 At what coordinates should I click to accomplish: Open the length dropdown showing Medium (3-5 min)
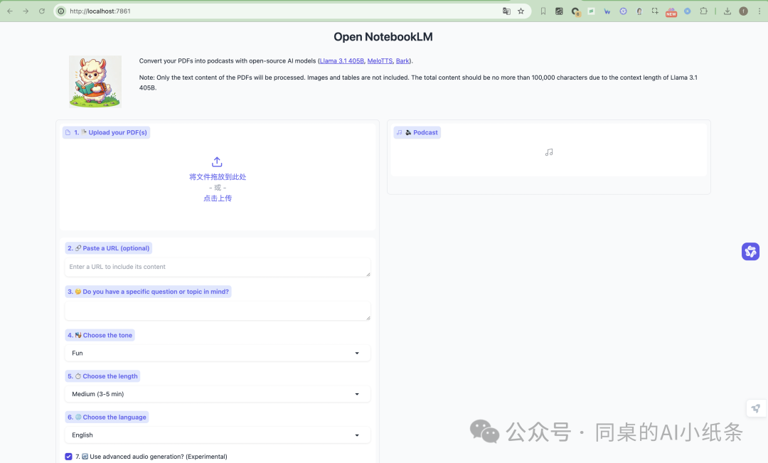coord(218,394)
